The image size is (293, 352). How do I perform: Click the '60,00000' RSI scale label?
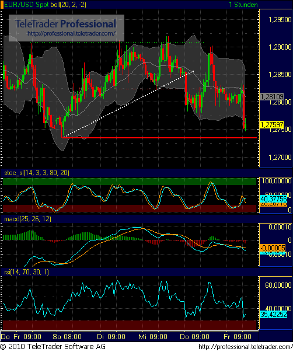pyautogui.click(x=278, y=285)
